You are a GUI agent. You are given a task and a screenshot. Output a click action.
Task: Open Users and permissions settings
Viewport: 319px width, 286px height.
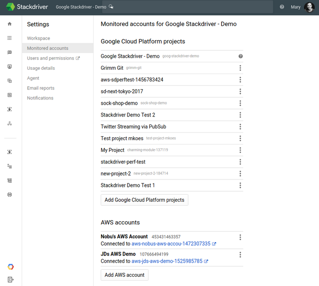57,58
